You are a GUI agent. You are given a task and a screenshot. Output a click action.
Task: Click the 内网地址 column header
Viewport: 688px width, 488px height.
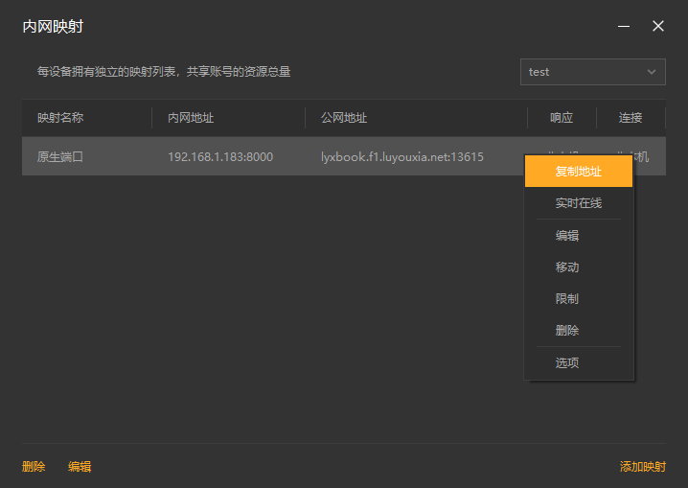[228, 118]
